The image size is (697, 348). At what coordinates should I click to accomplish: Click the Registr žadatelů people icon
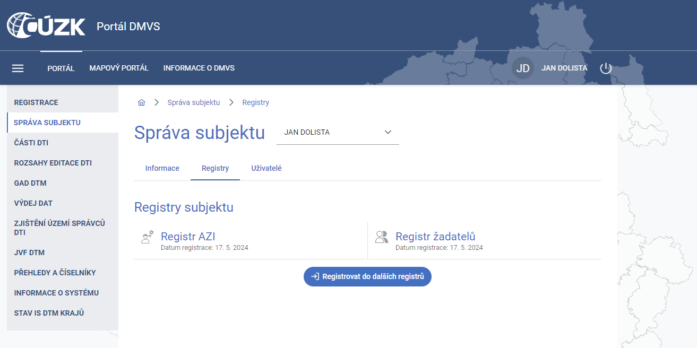[381, 237]
